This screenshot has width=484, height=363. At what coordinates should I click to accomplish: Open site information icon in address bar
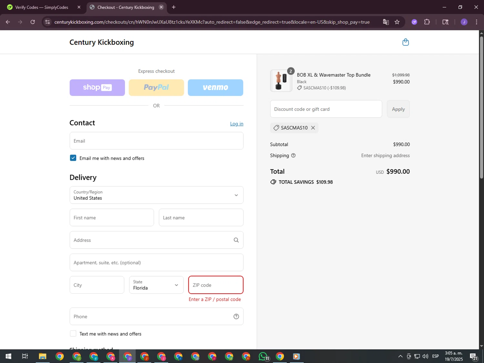(47, 22)
